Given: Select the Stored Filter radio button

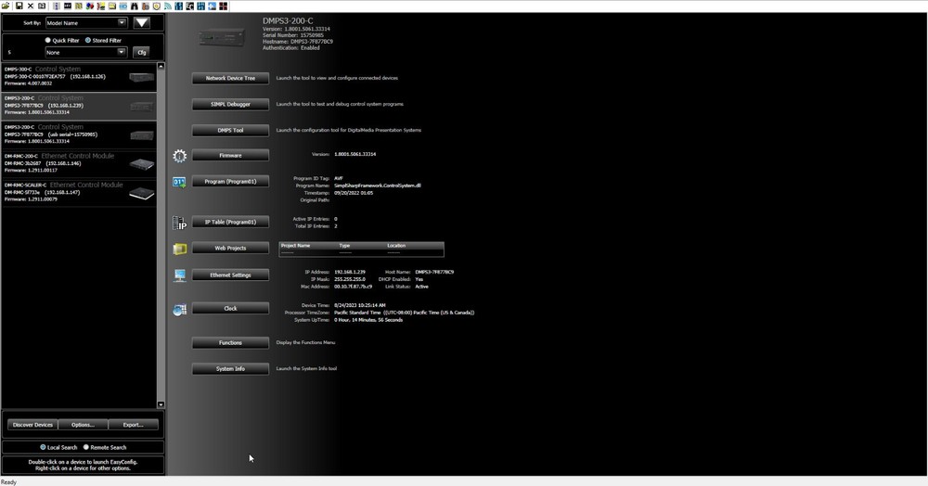Looking at the screenshot, I should [87, 40].
